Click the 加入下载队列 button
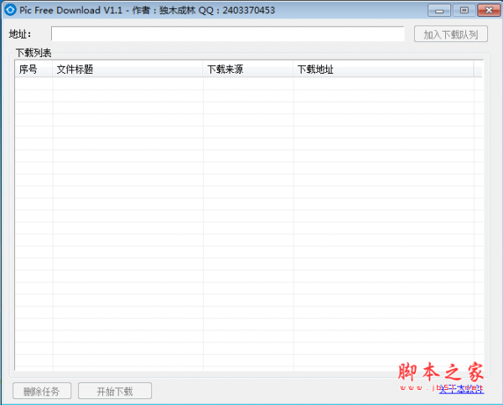Image resolution: width=503 pixels, height=405 pixels. pos(451,34)
